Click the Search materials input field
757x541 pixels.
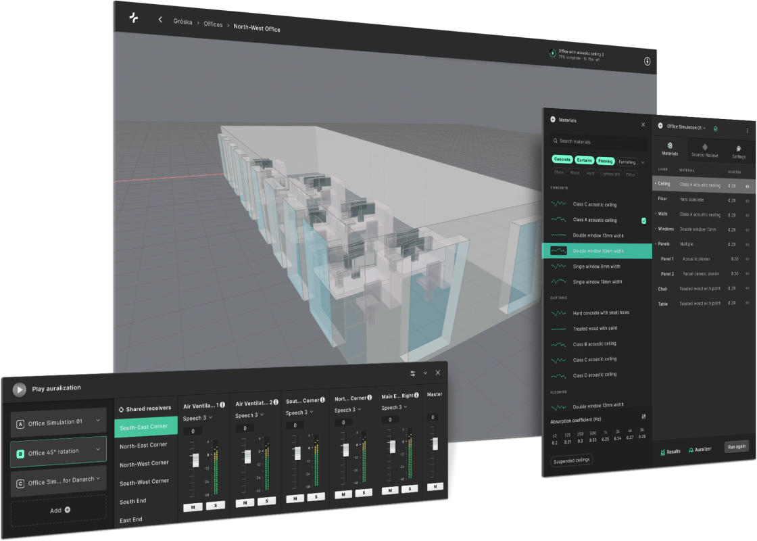598,141
